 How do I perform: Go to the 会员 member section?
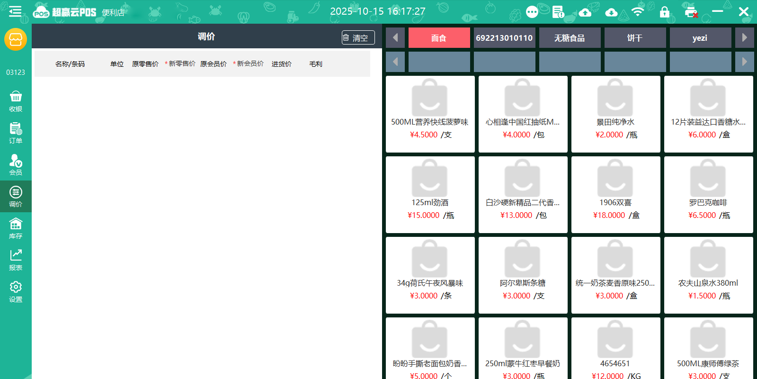(x=16, y=165)
